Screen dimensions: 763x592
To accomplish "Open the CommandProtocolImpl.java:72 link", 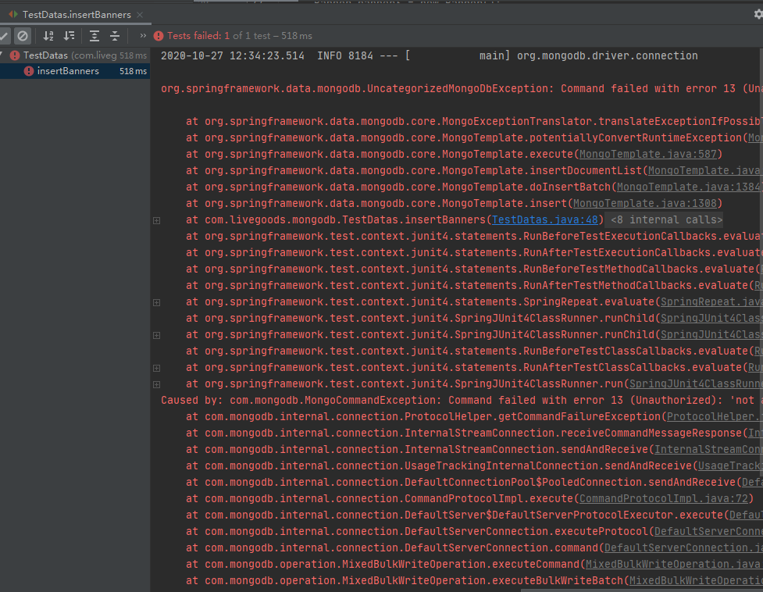I will click(663, 498).
